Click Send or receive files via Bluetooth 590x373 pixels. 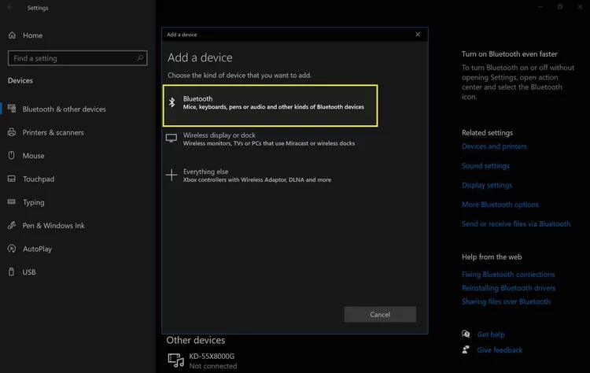(516, 224)
